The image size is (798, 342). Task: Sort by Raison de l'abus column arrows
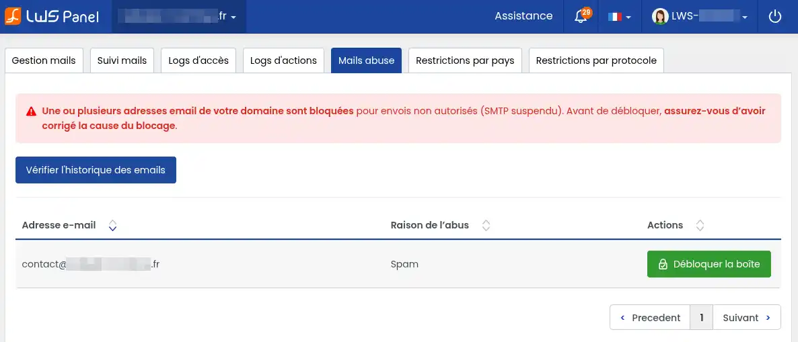point(486,225)
